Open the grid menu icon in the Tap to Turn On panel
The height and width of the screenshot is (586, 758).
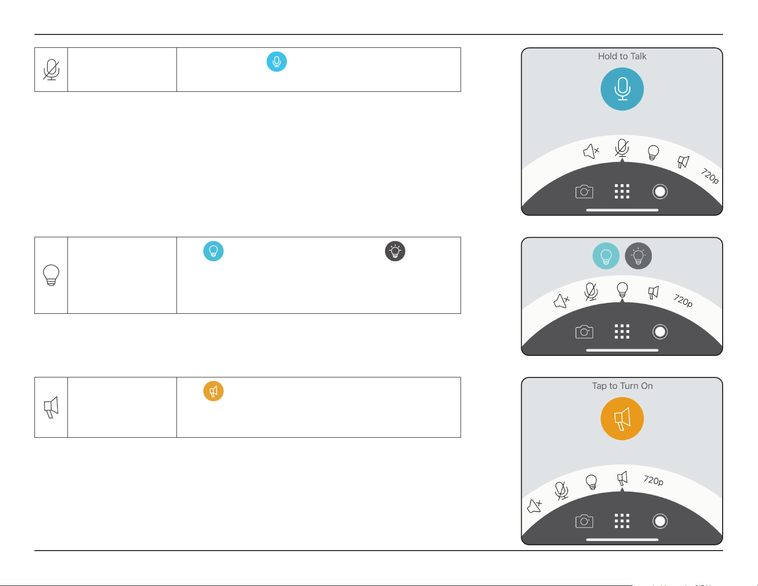[622, 521]
